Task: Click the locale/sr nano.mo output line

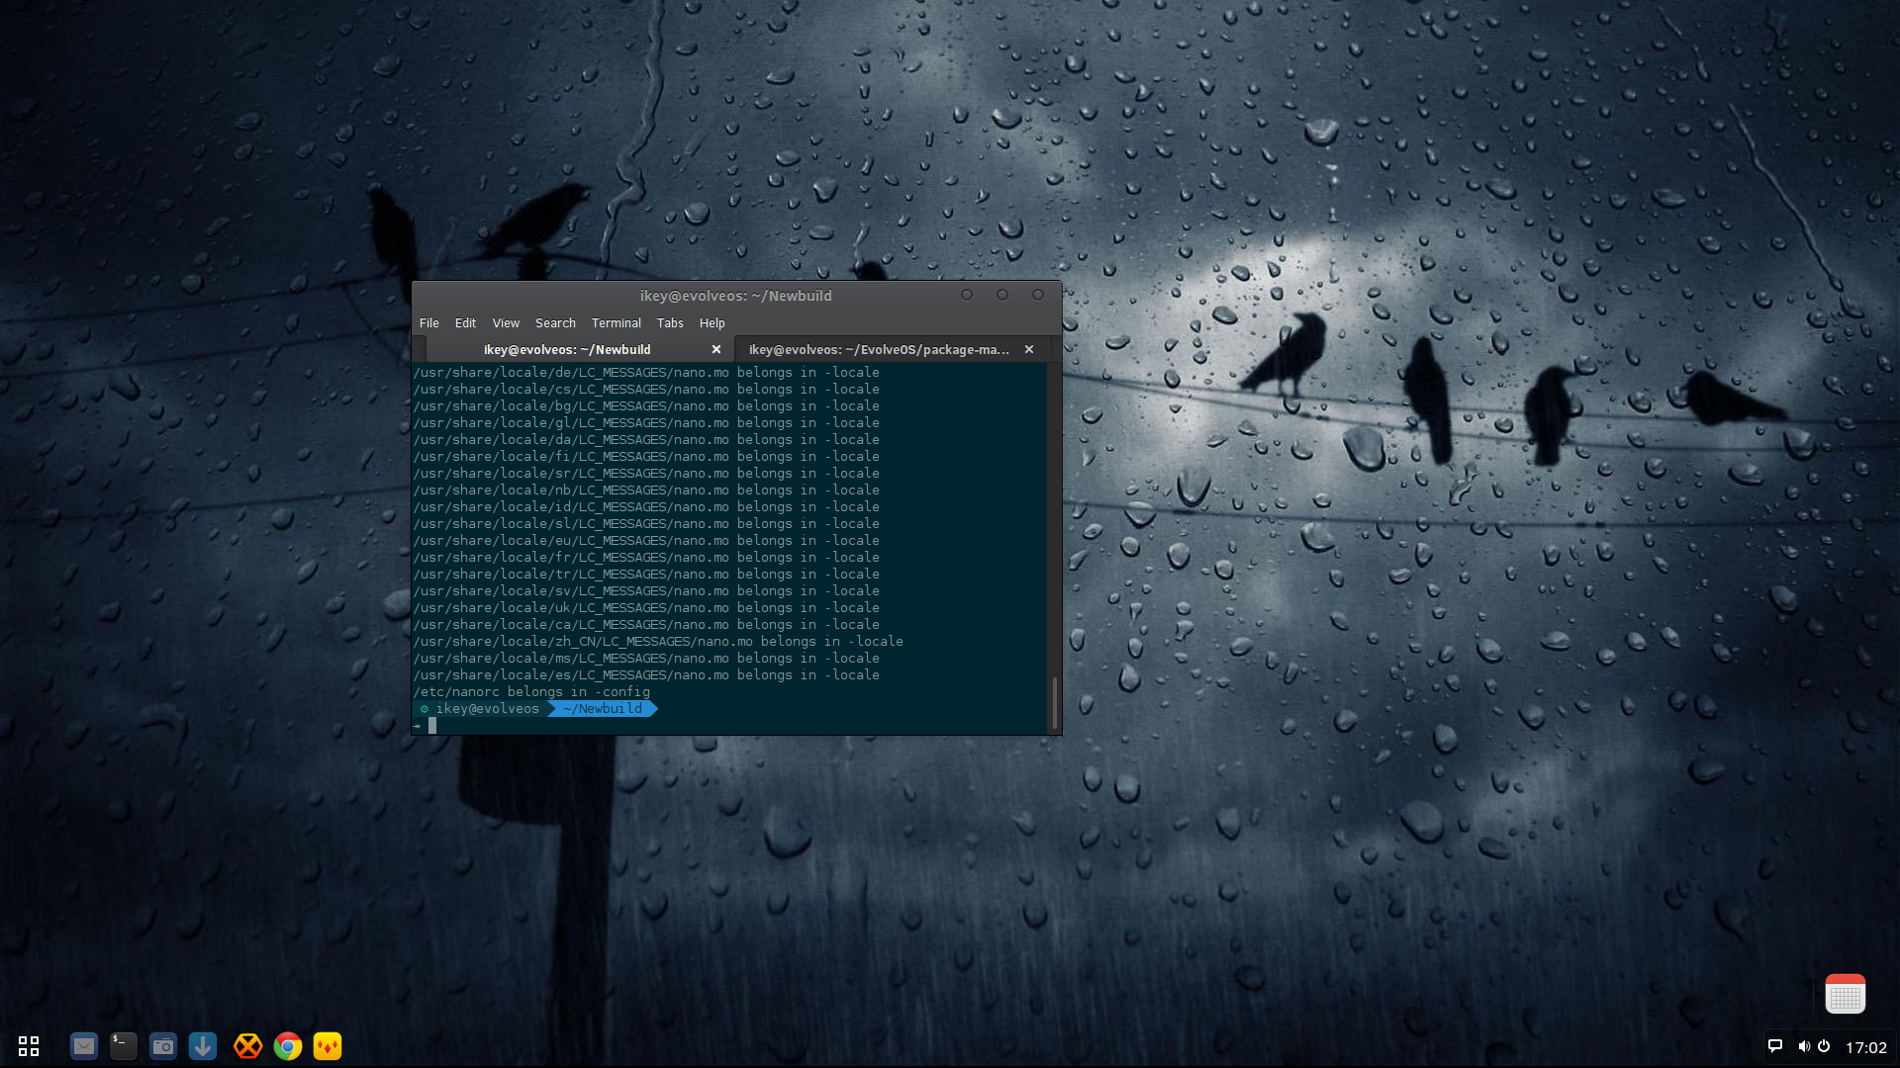Action: coord(646,474)
